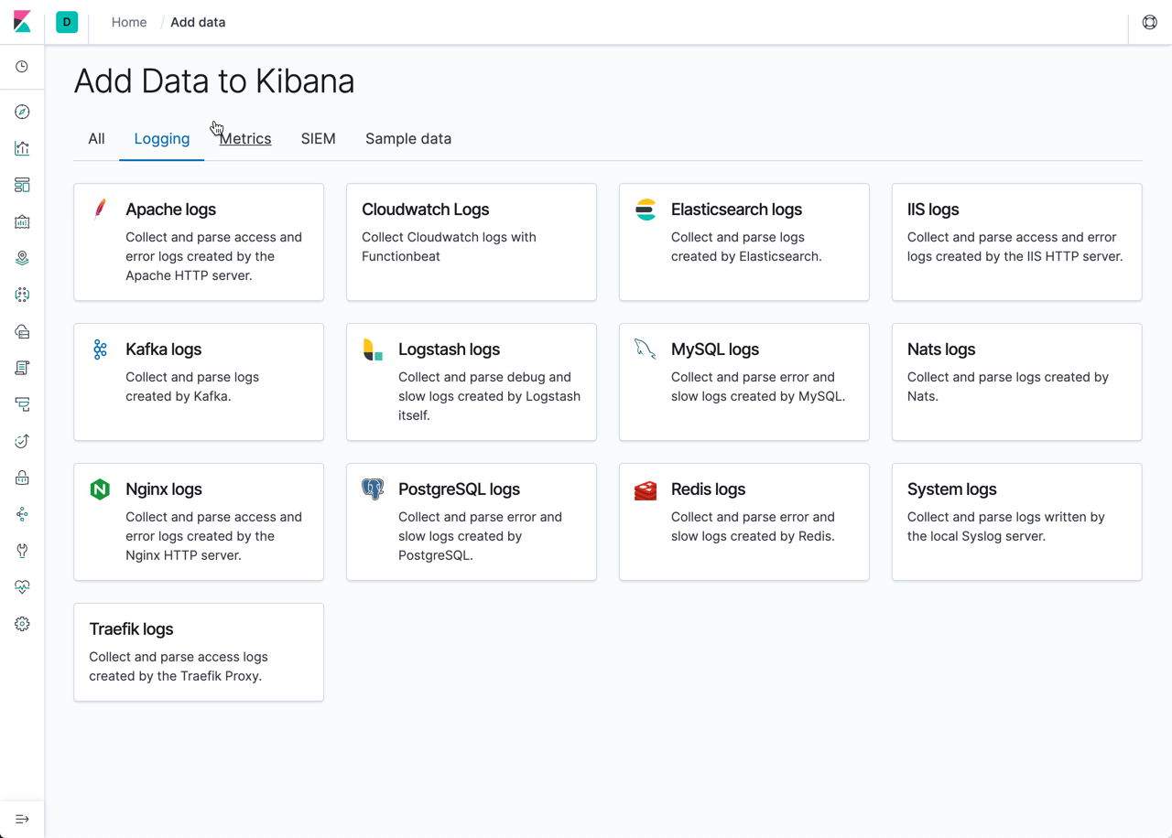1172x838 pixels.
Task: Switch to the Metrics tab
Action: click(x=244, y=138)
